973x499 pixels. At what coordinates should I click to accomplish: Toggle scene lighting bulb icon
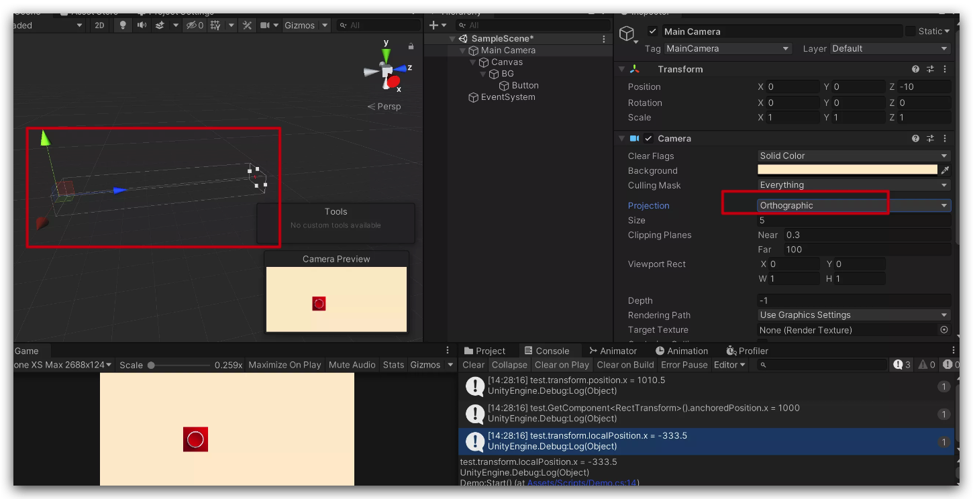(123, 25)
